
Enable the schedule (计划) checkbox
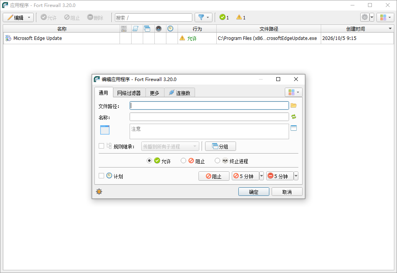(101, 176)
